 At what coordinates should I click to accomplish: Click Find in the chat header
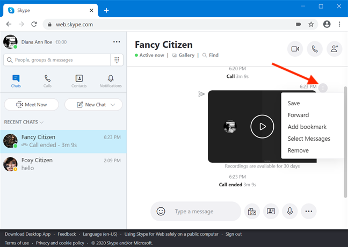pos(211,55)
